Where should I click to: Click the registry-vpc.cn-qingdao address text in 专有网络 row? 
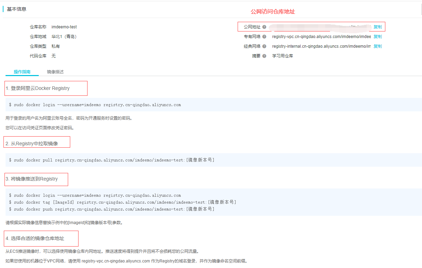[321, 37]
